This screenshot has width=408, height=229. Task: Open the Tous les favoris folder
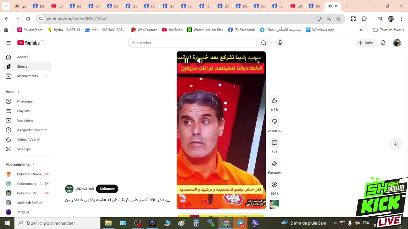(x=388, y=30)
